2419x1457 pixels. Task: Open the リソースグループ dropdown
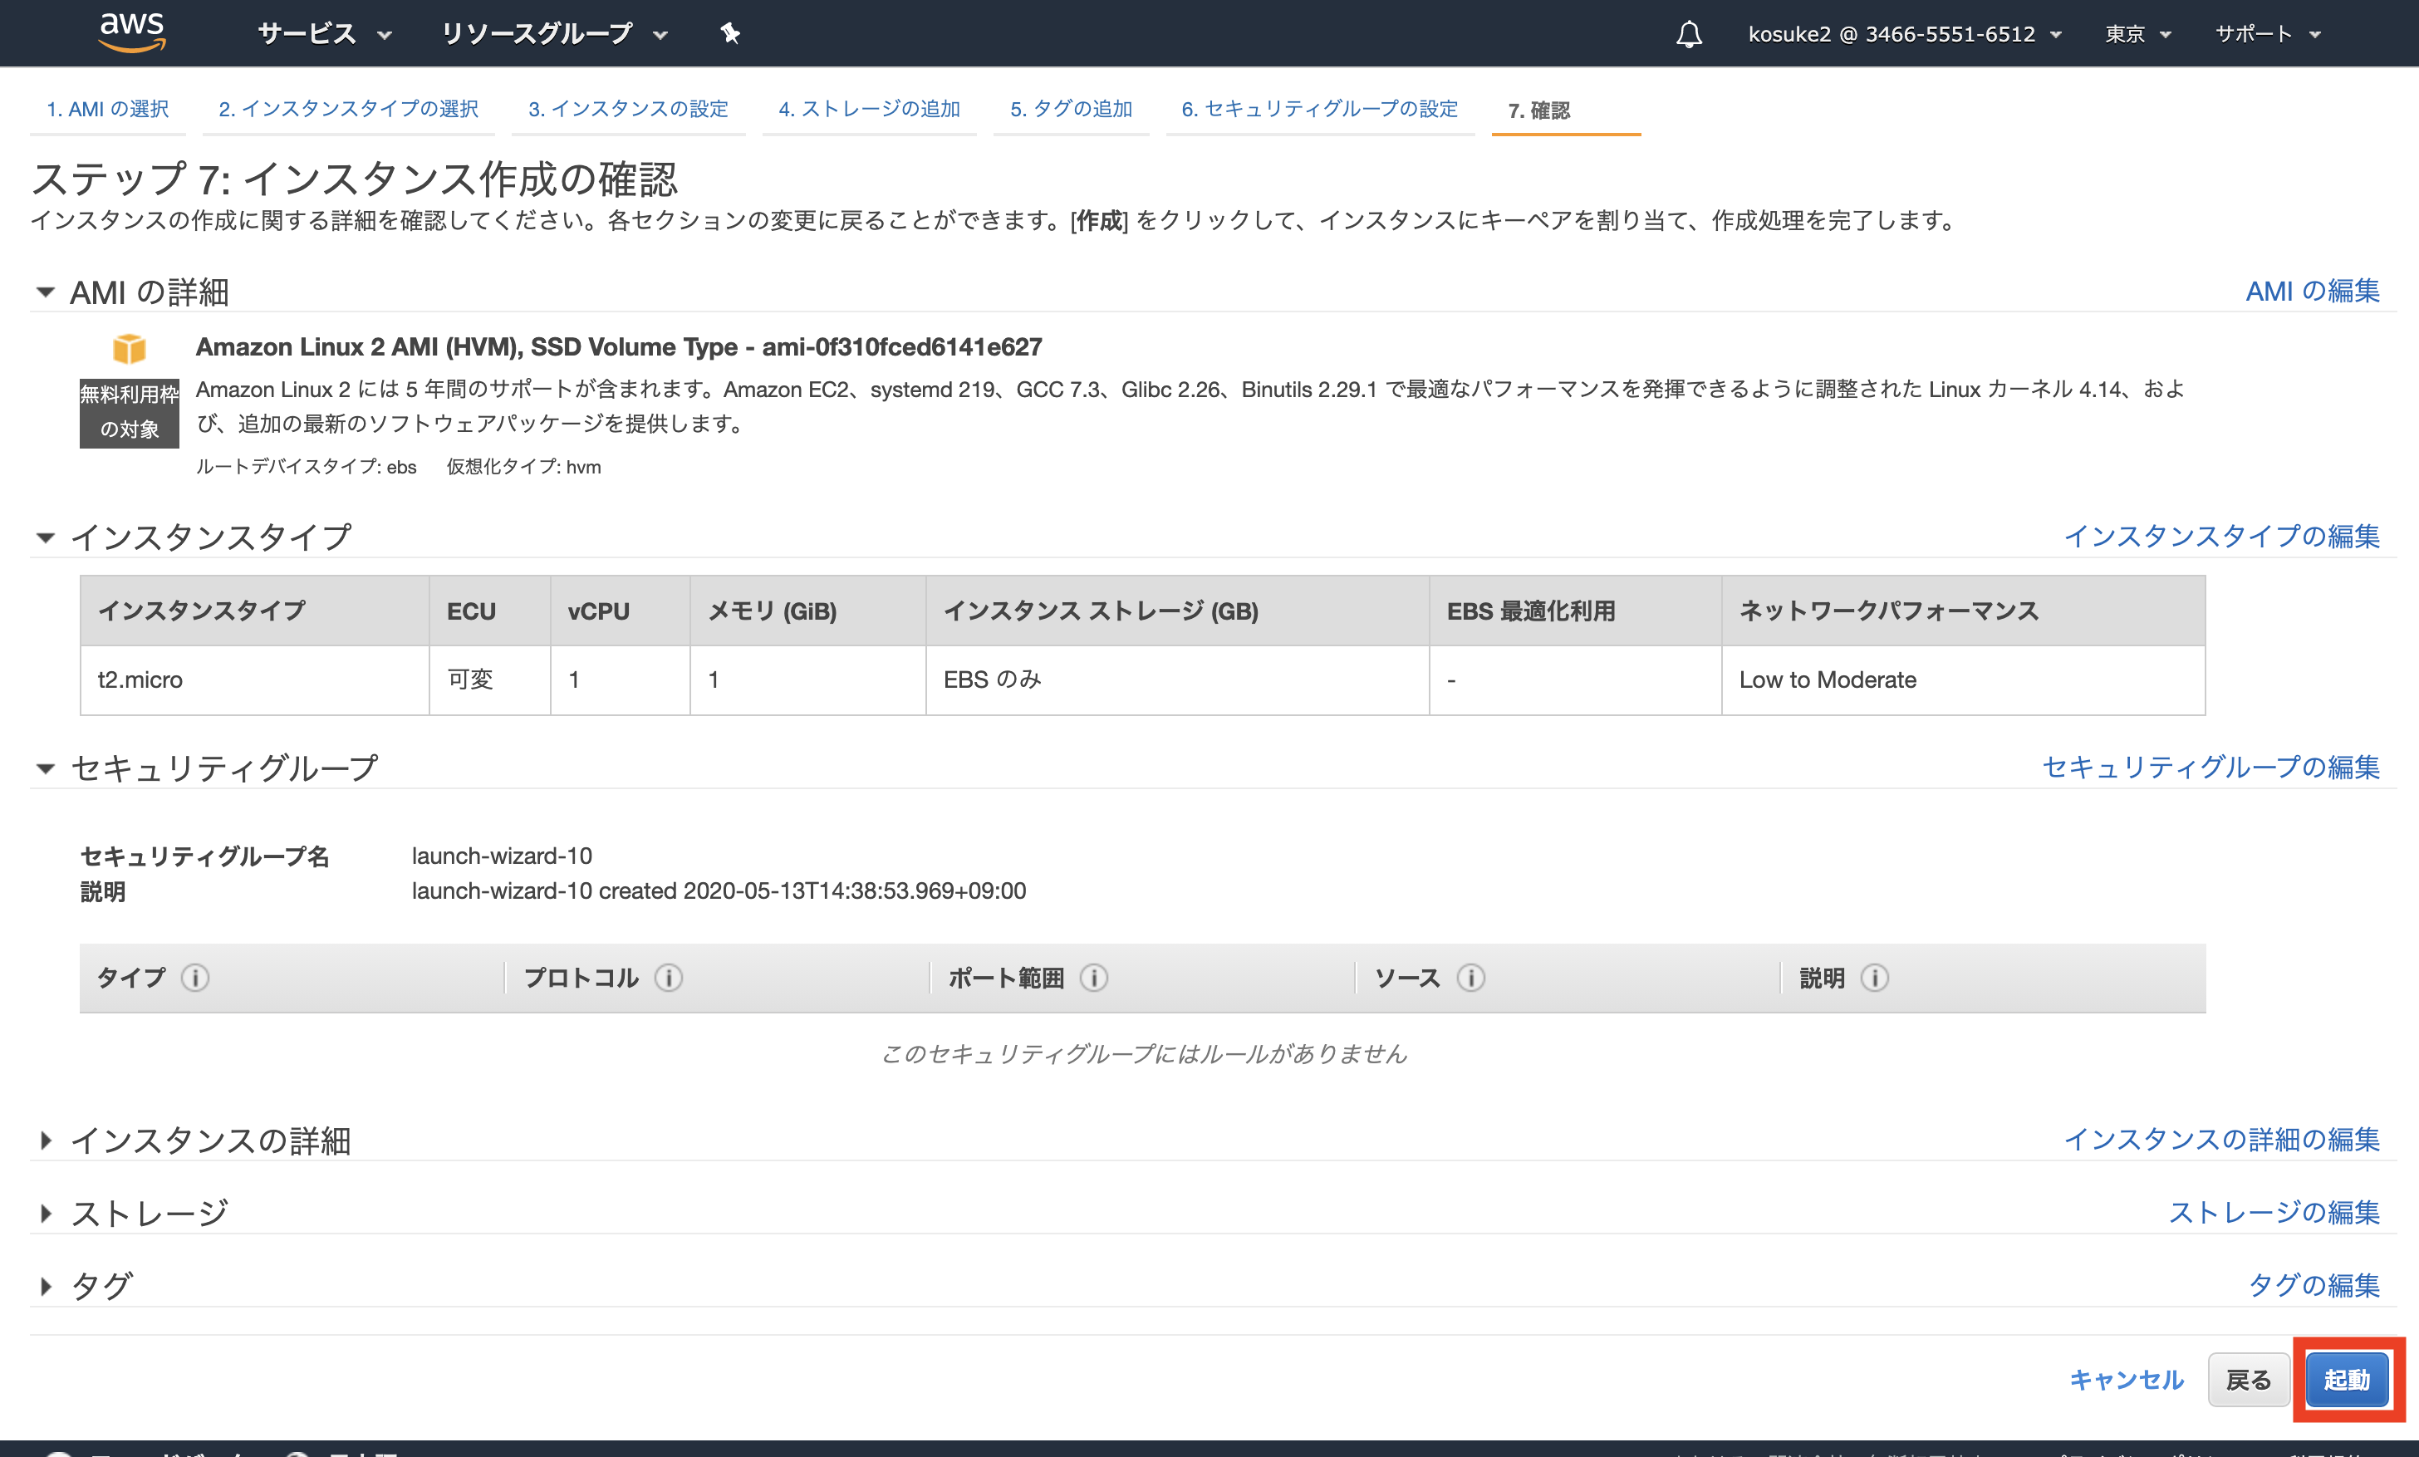[555, 34]
